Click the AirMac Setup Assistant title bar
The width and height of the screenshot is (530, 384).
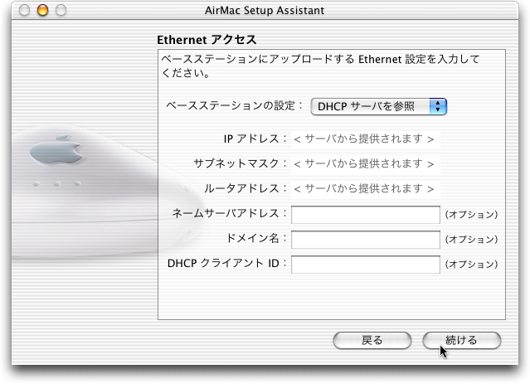[x=265, y=10]
